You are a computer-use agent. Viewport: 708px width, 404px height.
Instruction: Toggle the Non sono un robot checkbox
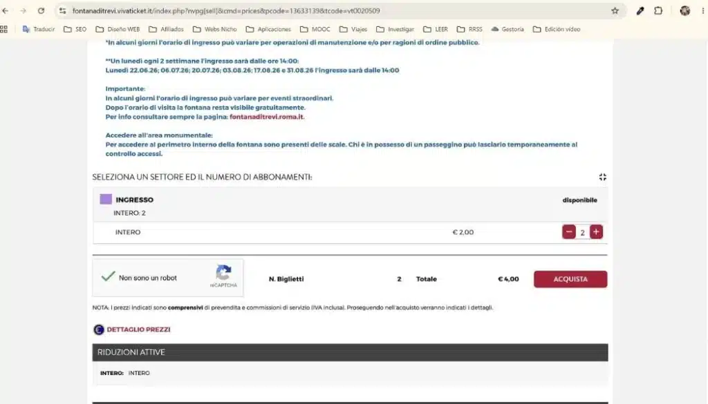108,277
